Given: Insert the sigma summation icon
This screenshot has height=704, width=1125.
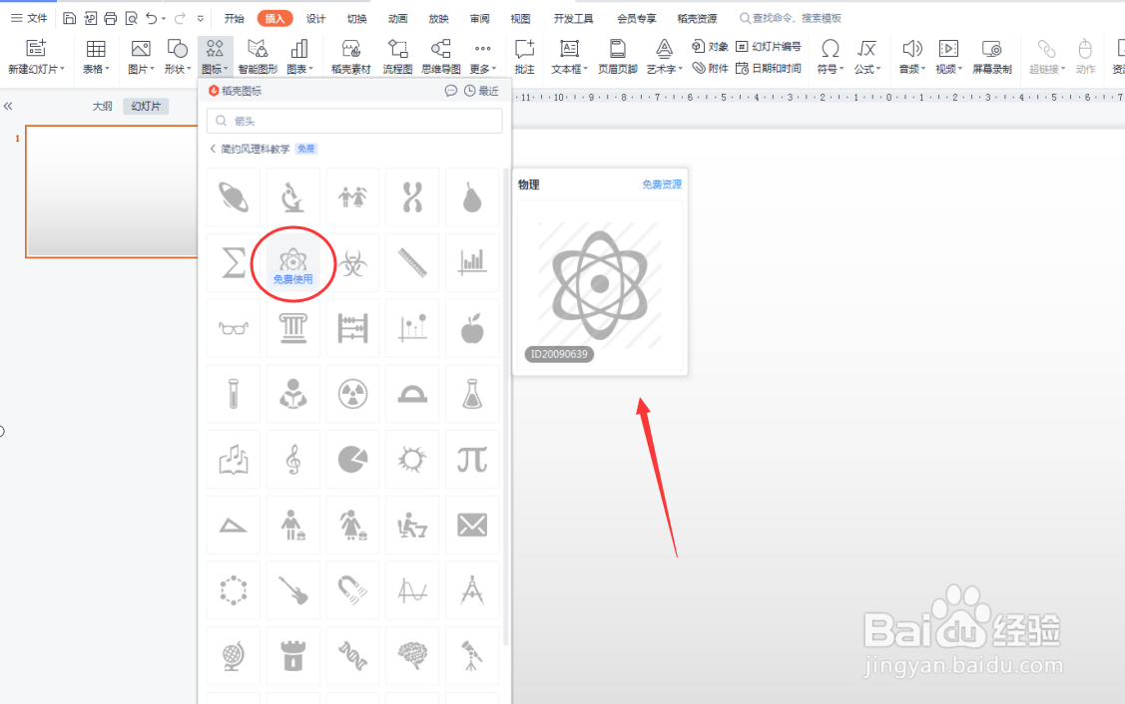Looking at the screenshot, I should click(234, 262).
